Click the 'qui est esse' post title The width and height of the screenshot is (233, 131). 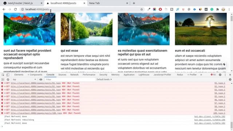click(x=69, y=51)
